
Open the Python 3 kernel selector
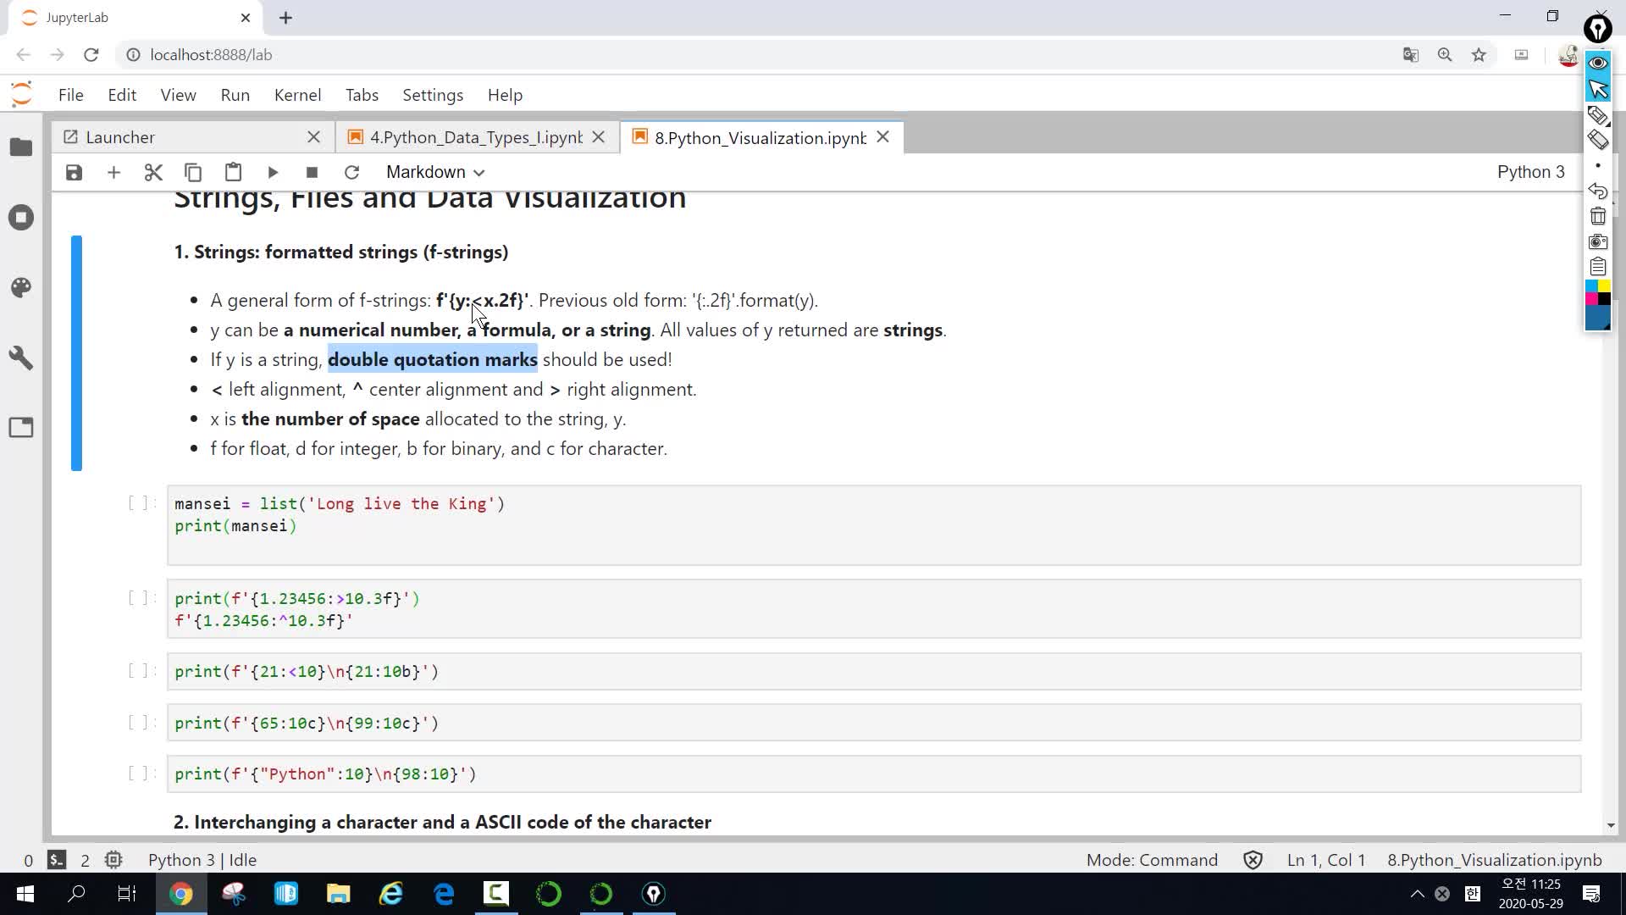click(x=1530, y=172)
